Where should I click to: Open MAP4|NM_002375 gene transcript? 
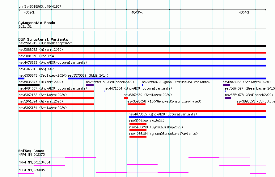32,155
